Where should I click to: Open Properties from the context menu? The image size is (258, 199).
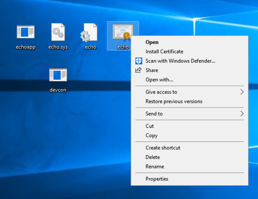(x=157, y=179)
